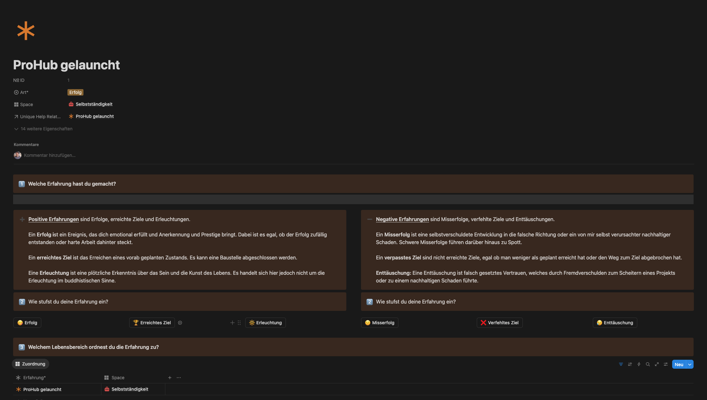Click the Negative Erfahrungen underlined text
707x400 pixels.
(402, 219)
